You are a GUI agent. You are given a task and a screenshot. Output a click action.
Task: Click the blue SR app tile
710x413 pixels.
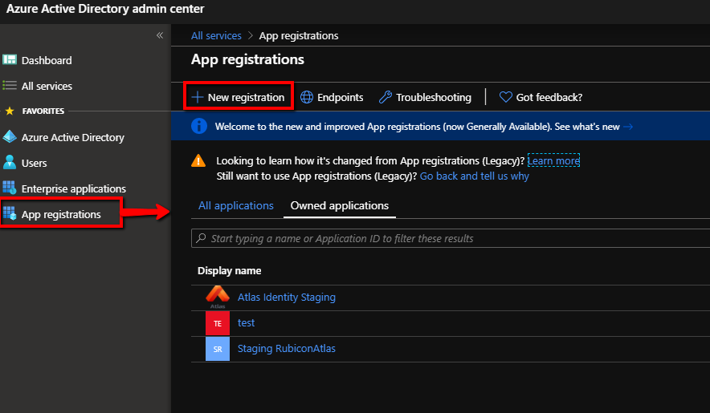[218, 349]
